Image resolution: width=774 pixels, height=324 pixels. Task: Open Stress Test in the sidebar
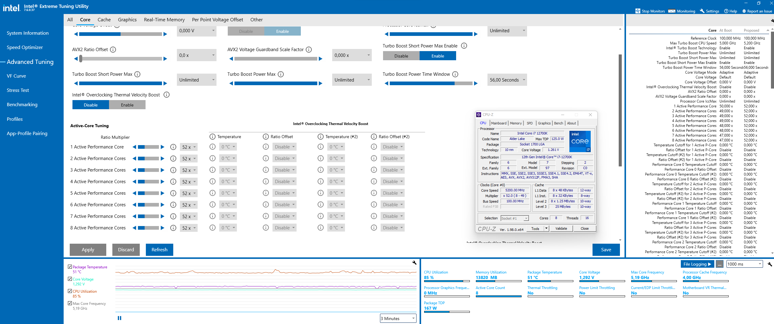[x=18, y=90]
